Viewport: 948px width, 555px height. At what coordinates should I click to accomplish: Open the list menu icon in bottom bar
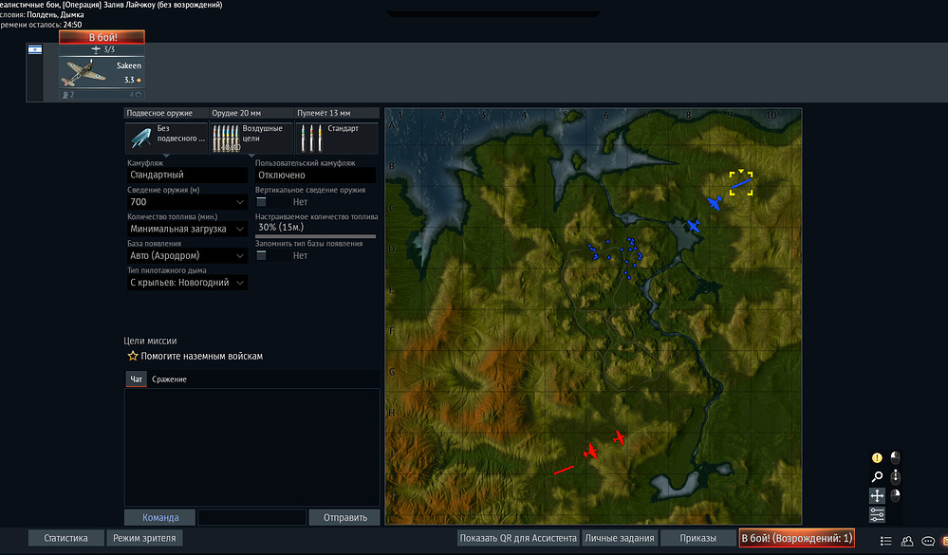[885, 541]
